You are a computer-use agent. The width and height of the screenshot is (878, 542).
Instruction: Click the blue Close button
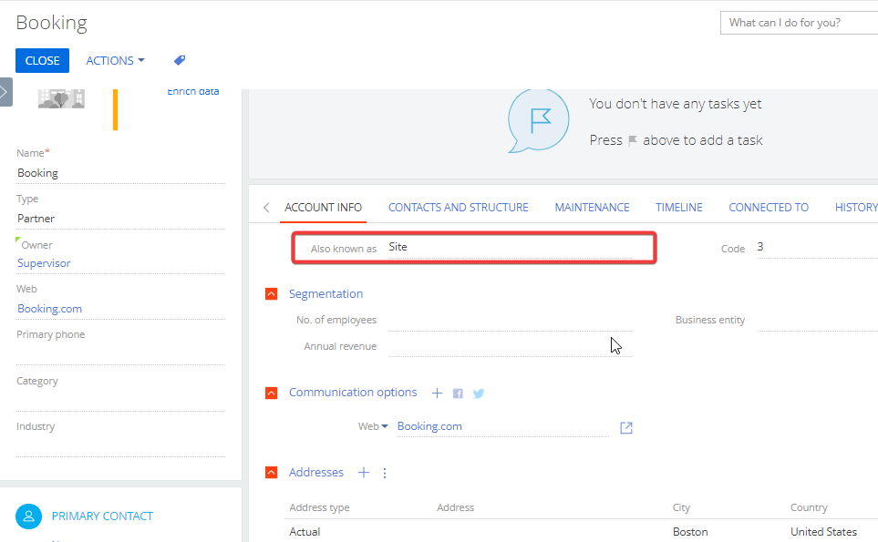[x=43, y=60]
